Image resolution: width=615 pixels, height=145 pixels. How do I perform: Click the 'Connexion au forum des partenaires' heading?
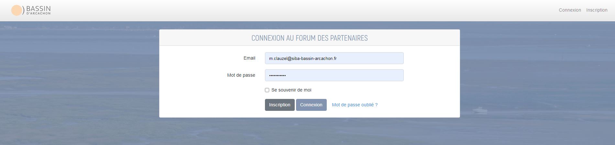tap(309, 38)
